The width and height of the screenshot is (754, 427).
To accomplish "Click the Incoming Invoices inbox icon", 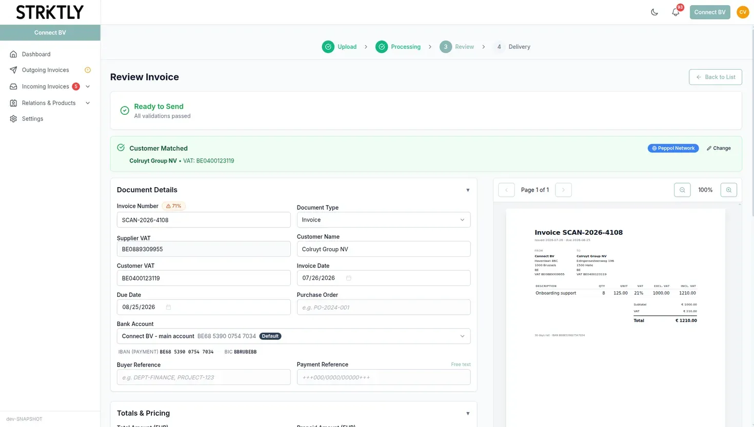I will click(x=13, y=87).
